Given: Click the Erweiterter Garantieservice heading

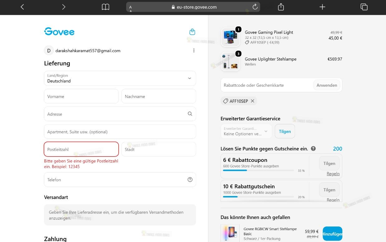Looking at the screenshot, I should click(250, 119).
